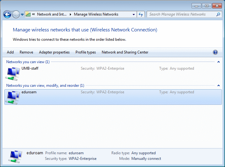
Task: Click the Search Manage Wireless Networks field
Action: click(x=182, y=14)
